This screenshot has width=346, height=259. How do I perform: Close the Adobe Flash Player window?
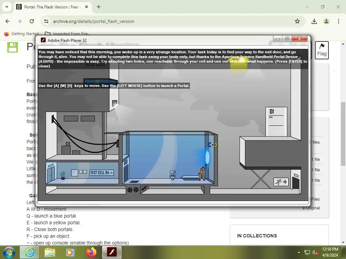(299, 38)
